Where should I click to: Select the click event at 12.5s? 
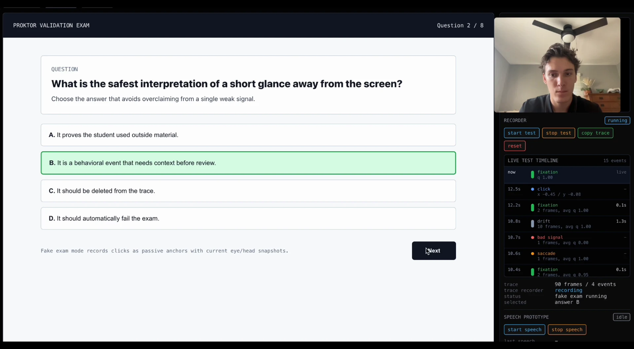567,192
